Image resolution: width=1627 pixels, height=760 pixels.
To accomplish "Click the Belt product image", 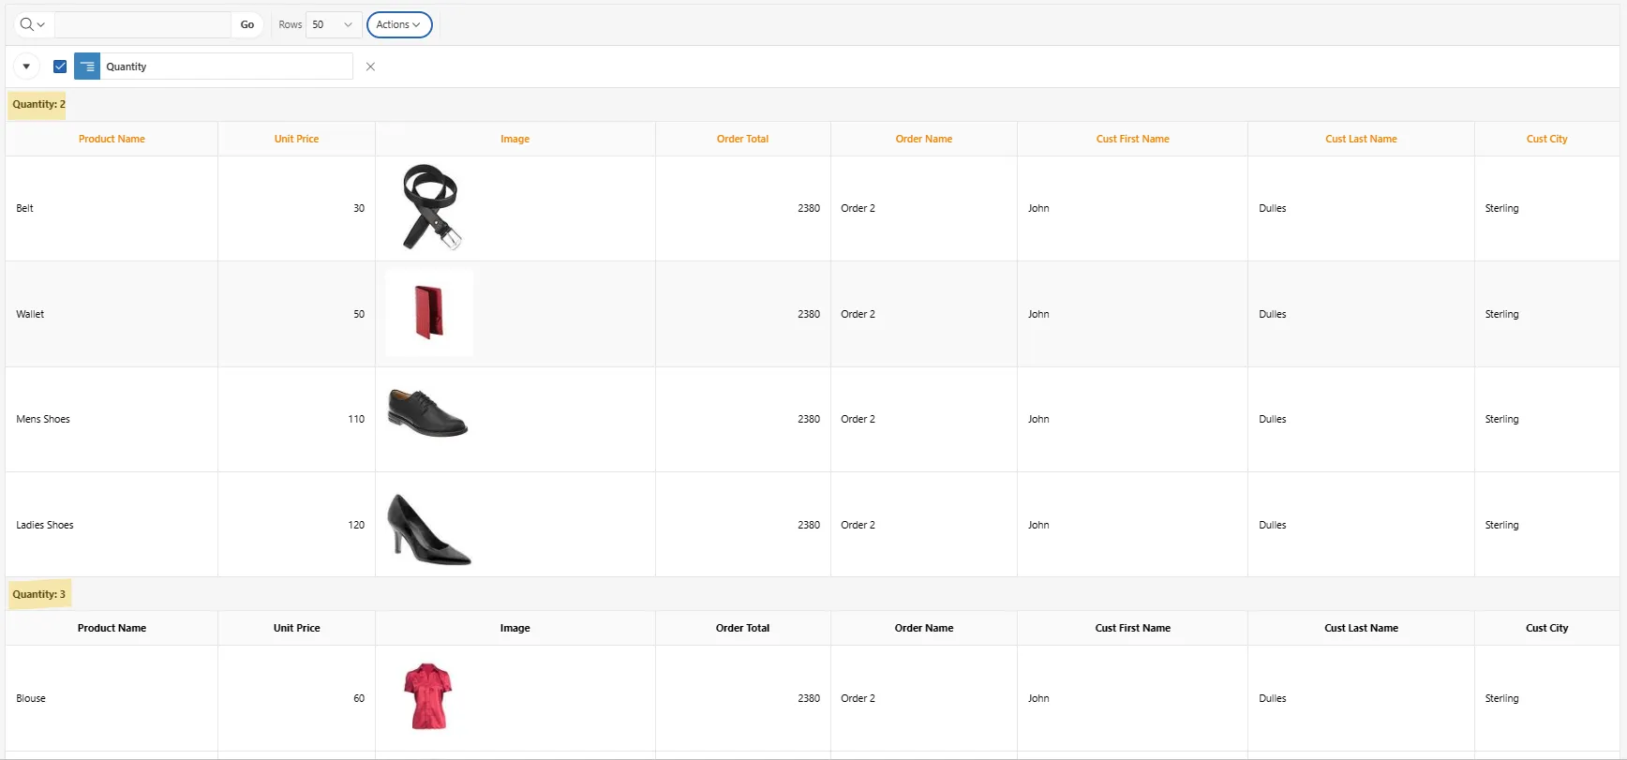I will click(x=432, y=207).
